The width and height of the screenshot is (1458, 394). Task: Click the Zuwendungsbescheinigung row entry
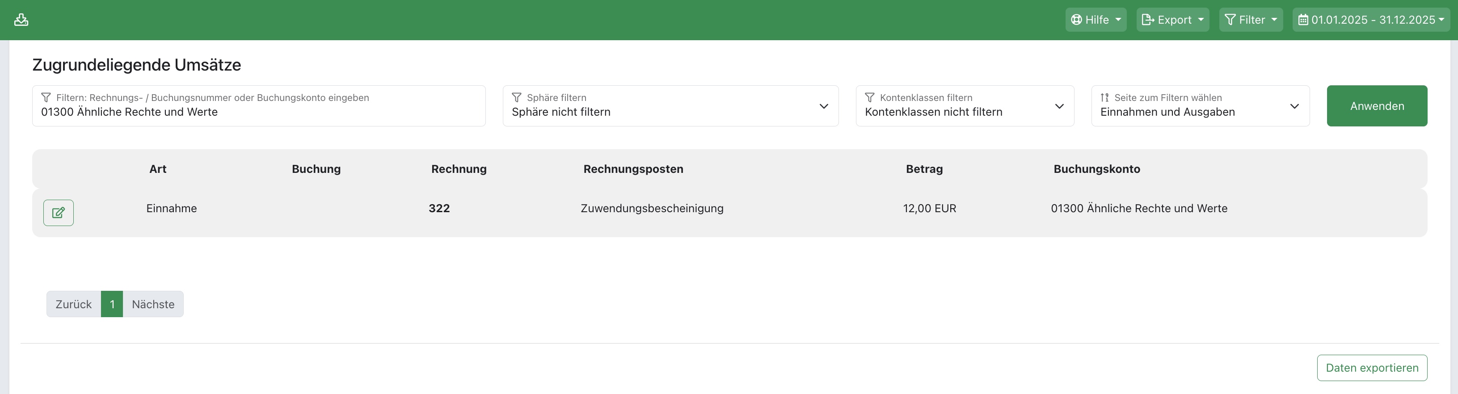(652, 208)
